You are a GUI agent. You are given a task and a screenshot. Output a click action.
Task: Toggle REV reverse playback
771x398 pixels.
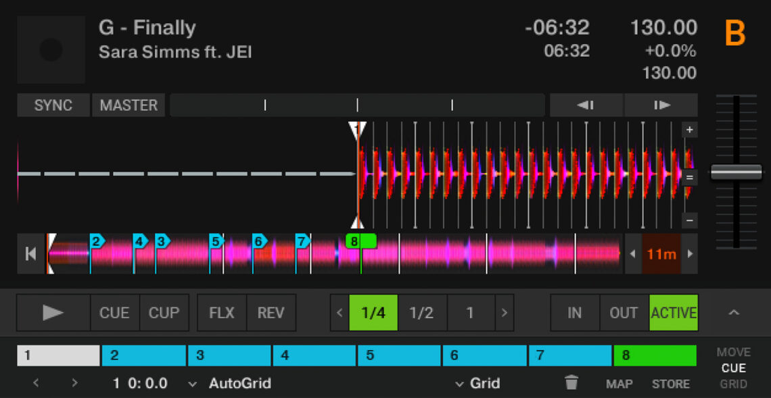[271, 312]
